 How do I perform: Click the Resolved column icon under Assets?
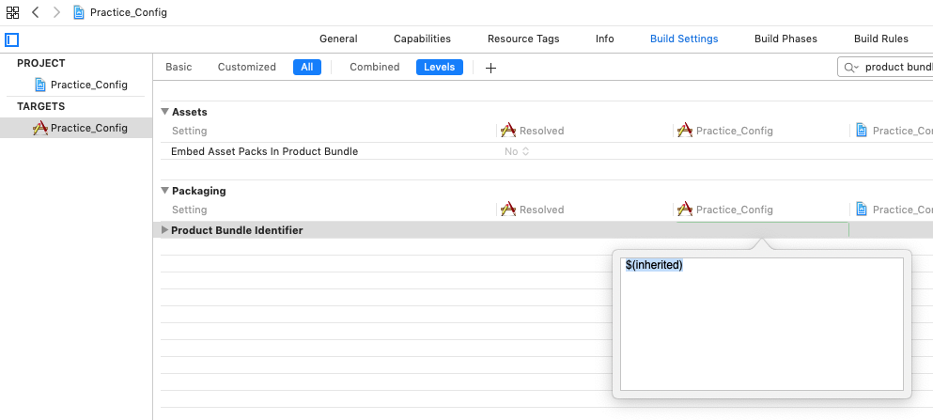click(x=508, y=131)
